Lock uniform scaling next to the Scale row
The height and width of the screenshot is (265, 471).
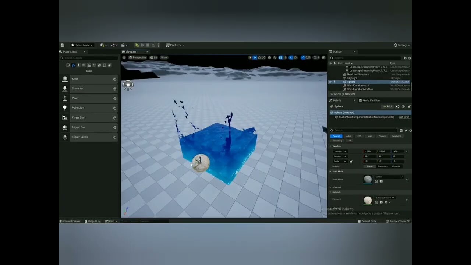(351, 161)
